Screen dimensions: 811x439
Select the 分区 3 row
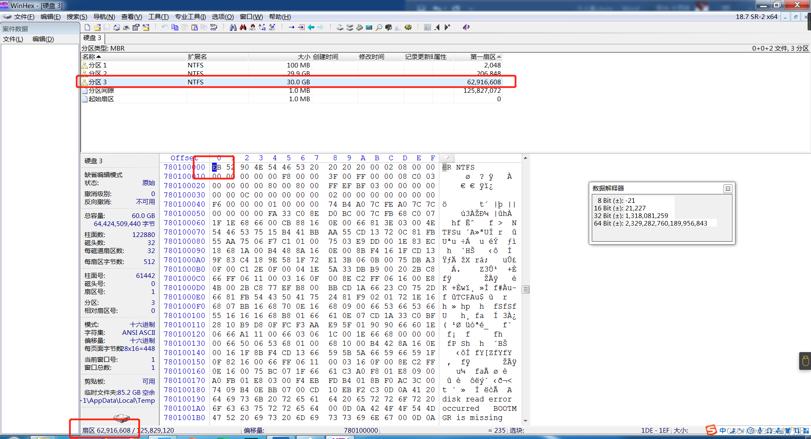pyautogui.click(x=291, y=82)
